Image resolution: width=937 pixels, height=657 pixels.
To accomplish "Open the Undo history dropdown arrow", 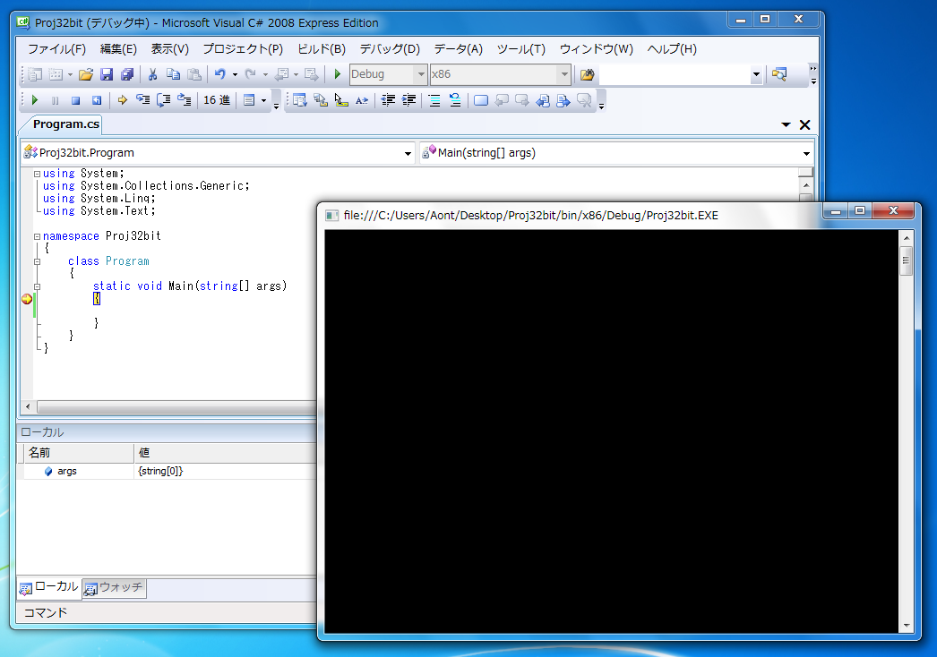I will [x=235, y=74].
